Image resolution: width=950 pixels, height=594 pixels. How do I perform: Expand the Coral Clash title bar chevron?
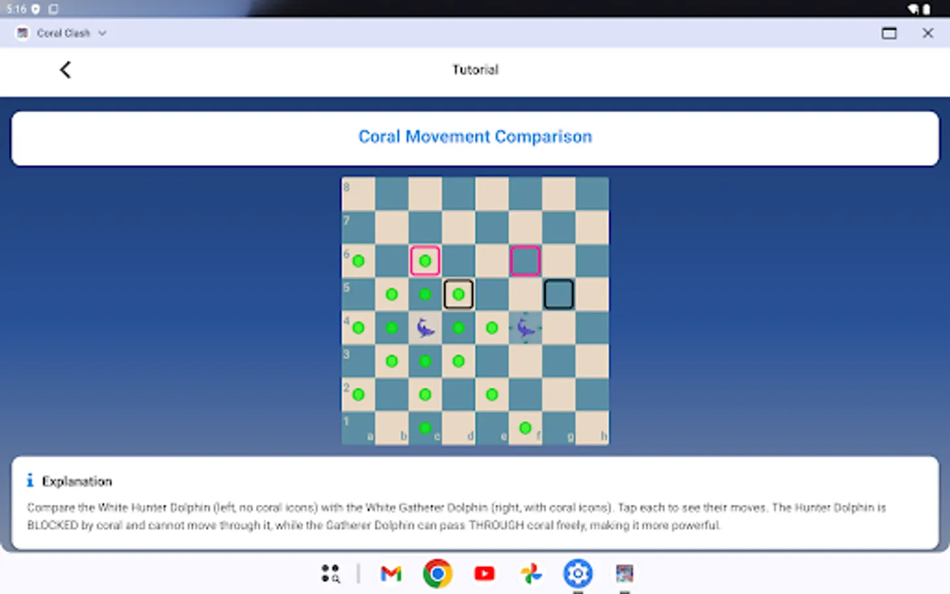coord(102,32)
